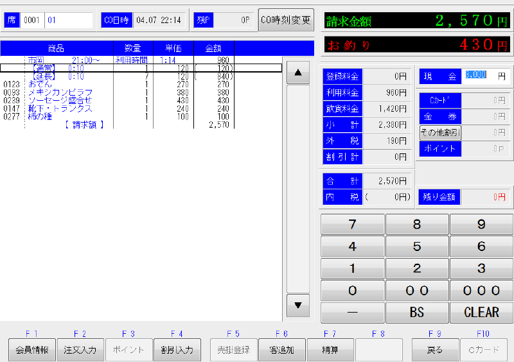Click the 残P points value 0P
Screen dimensions: 514x362
(x=233, y=20)
